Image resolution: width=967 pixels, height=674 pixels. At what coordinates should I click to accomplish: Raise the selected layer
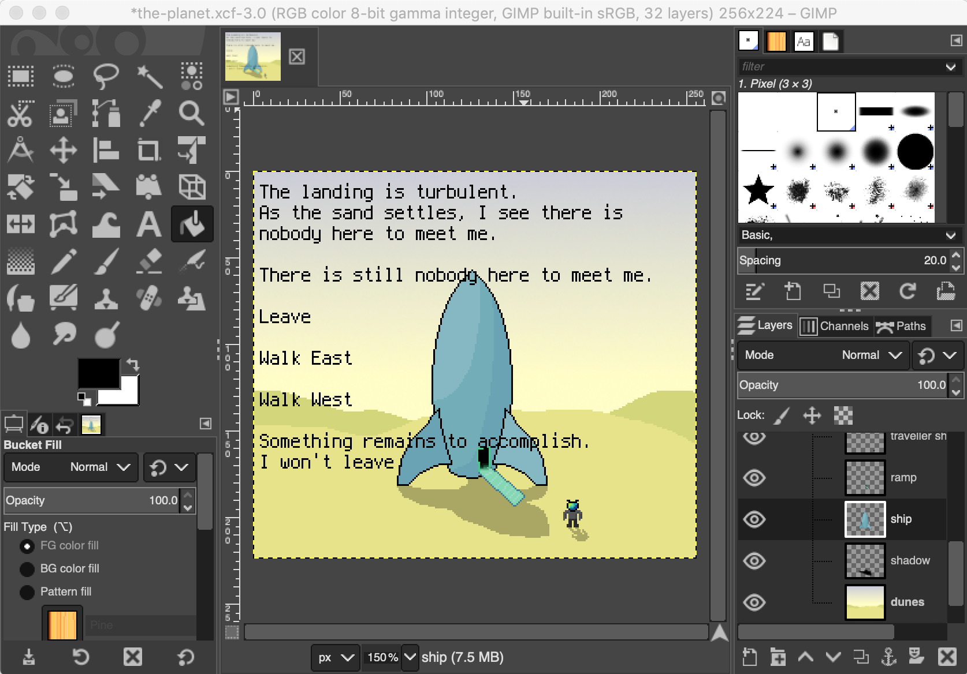pyautogui.click(x=805, y=657)
